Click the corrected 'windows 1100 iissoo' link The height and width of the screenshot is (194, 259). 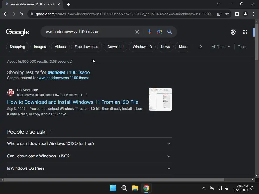(69, 72)
